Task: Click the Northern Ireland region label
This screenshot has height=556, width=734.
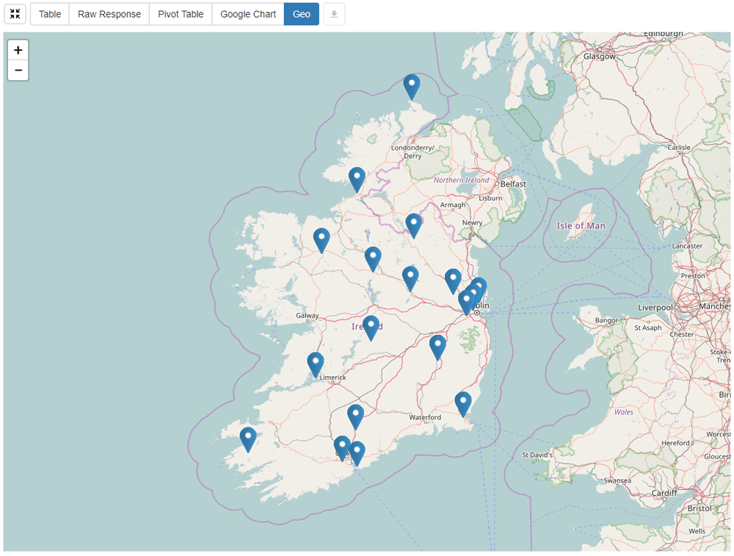Action: (x=461, y=180)
